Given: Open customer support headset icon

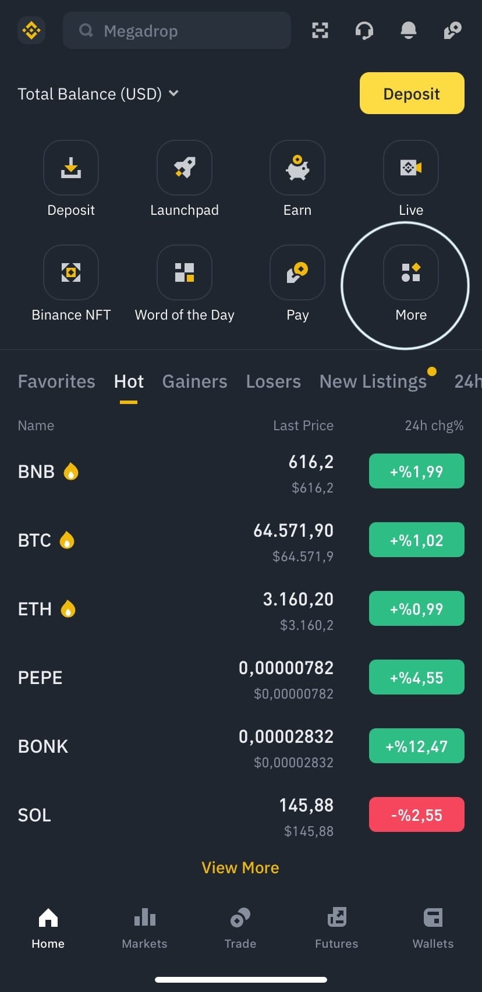Looking at the screenshot, I should (364, 30).
